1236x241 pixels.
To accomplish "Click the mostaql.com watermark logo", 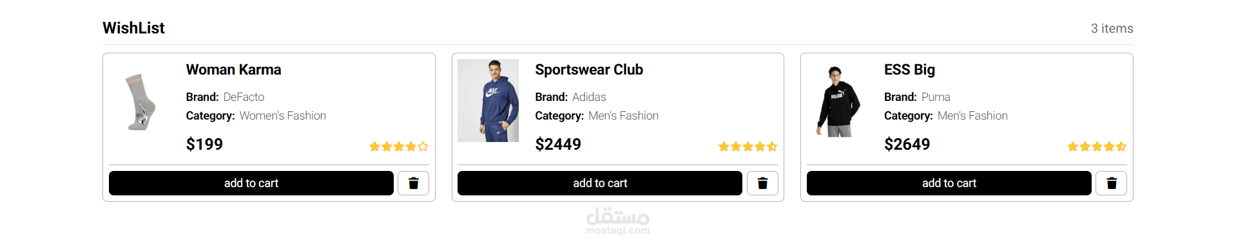I will tap(617, 221).
